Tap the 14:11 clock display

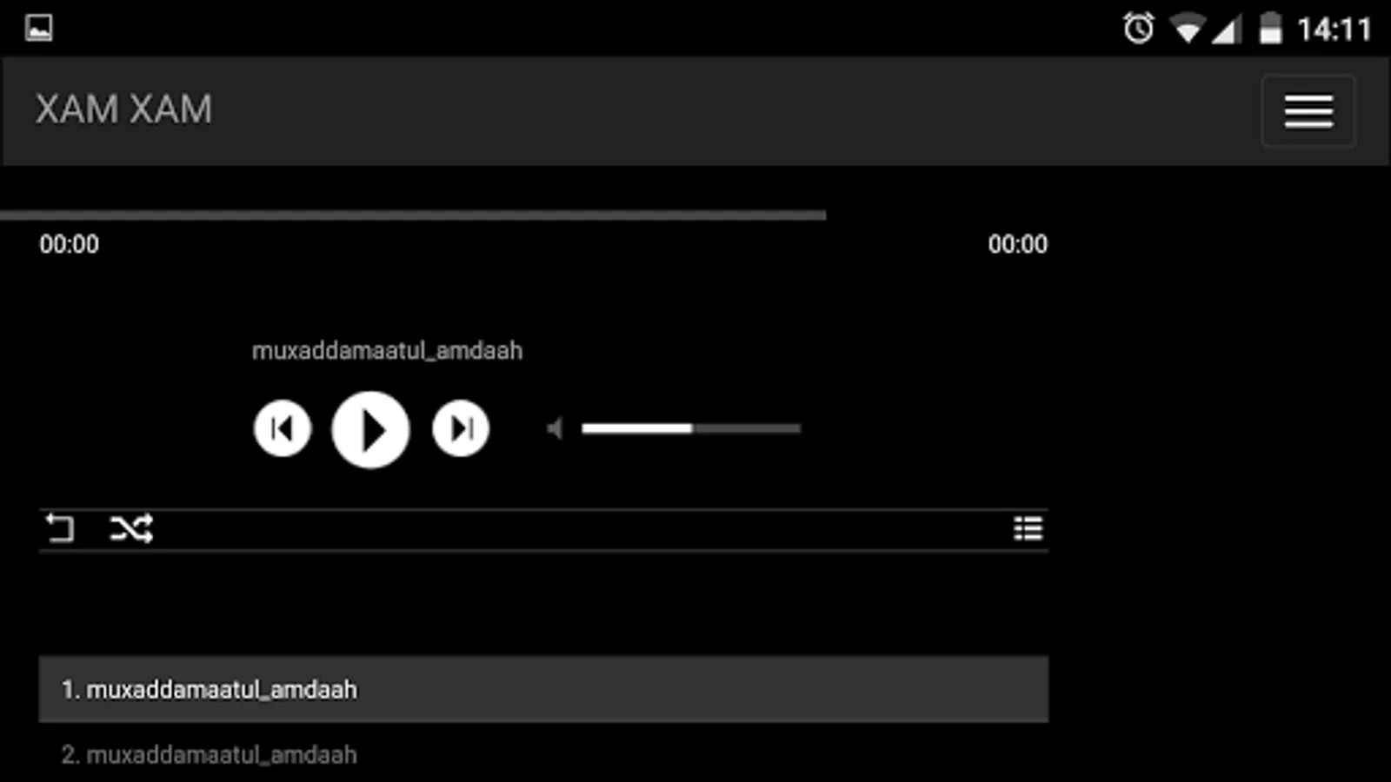(1334, 30)
